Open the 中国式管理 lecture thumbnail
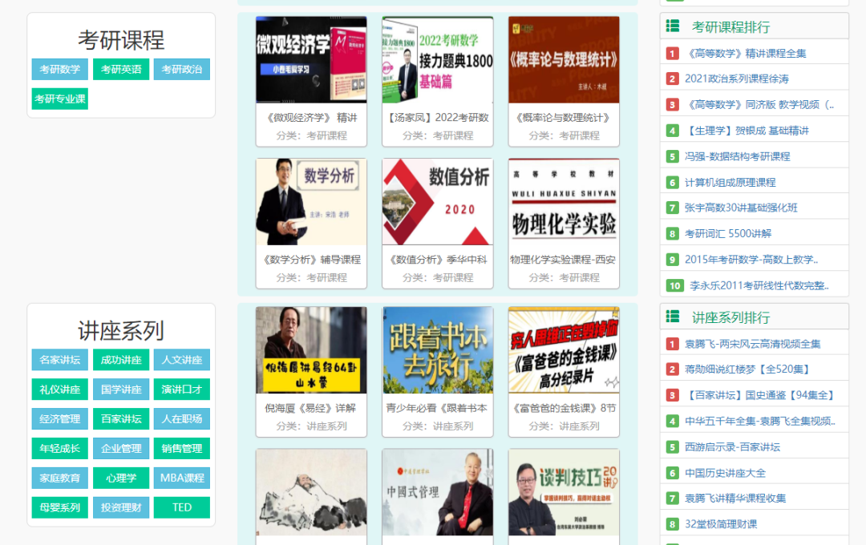The height and width of the screenshot is (545, 866). click(x=438, y=492)
